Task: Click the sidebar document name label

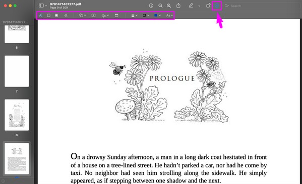Action: pyautogui.click(x=15, y=22)
